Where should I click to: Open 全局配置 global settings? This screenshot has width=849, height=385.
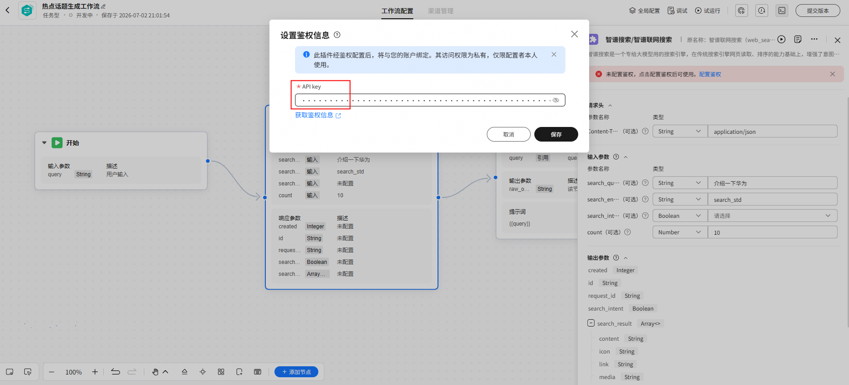point(644,11)
